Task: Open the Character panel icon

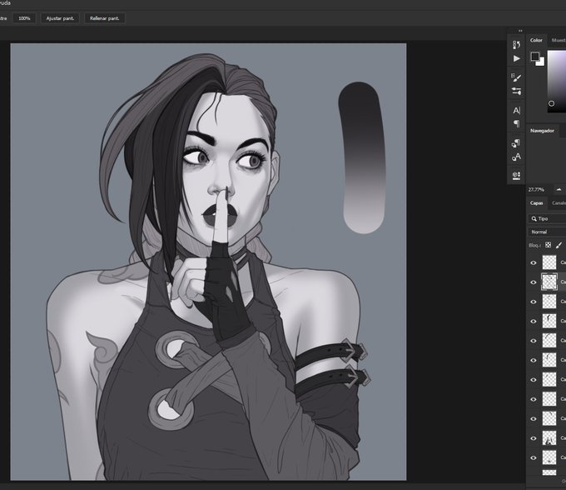Action: (x=517, y=110)
